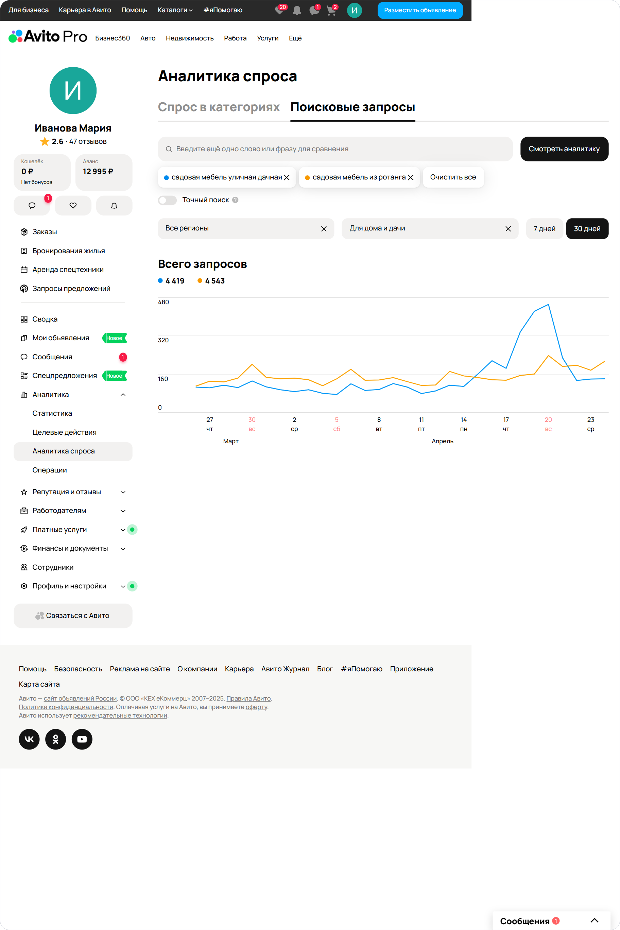Open favorites heart button under profile
This screenshot has height=930, width=620.
click(73, 206)
